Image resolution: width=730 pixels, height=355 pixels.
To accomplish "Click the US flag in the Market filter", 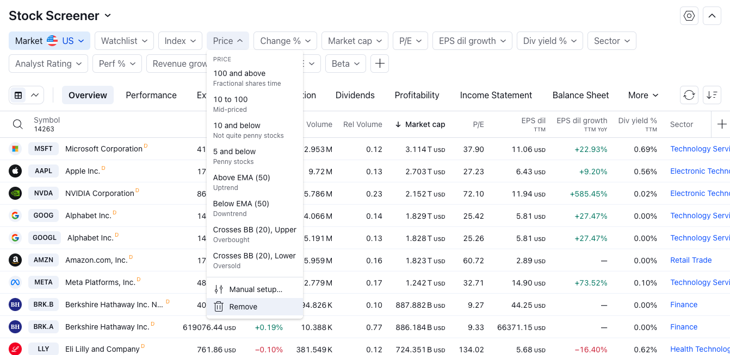I will pyautogui.click(x=52, y=41).
